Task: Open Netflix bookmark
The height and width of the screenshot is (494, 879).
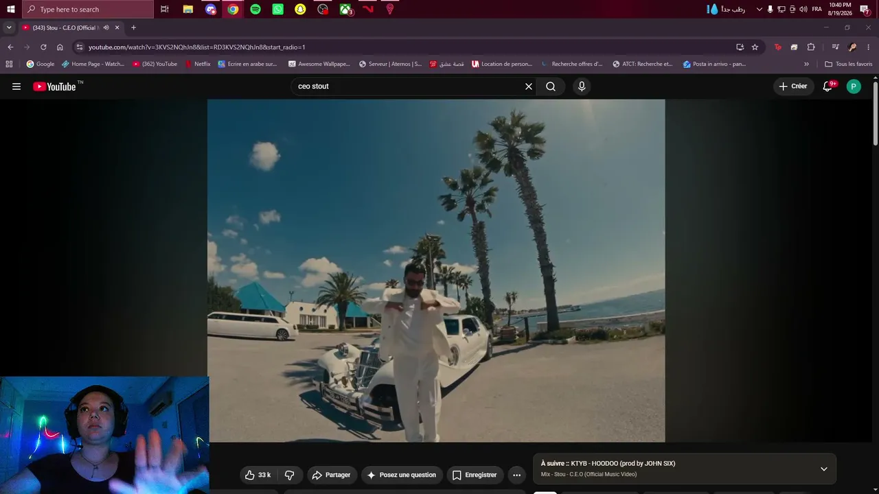Action: click(198, 64)
